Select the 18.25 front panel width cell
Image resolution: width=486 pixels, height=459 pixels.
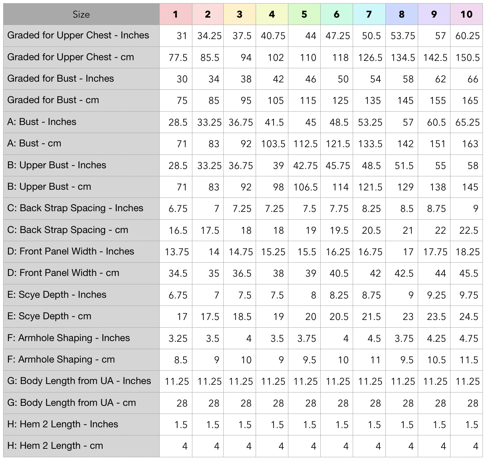click(467, 252)
